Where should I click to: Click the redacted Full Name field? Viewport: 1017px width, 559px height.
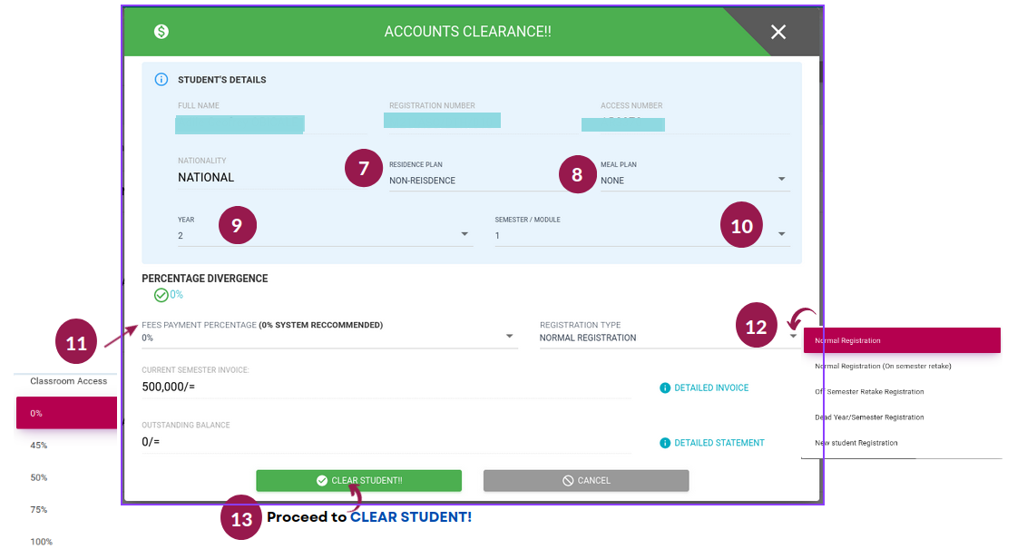pyautogui.click(x=240, y=124)
